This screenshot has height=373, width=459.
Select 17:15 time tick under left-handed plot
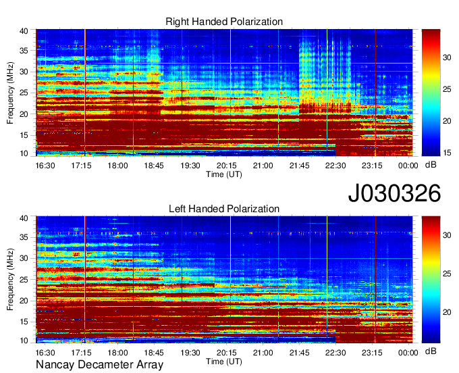(x=82, y=353)
